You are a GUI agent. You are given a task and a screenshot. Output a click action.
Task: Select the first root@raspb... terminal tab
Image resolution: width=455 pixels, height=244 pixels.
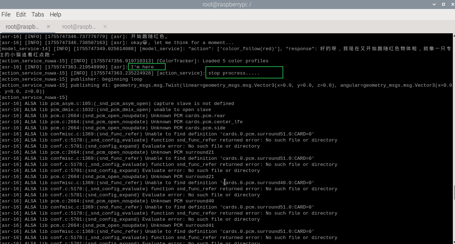[x=22, y=27]
